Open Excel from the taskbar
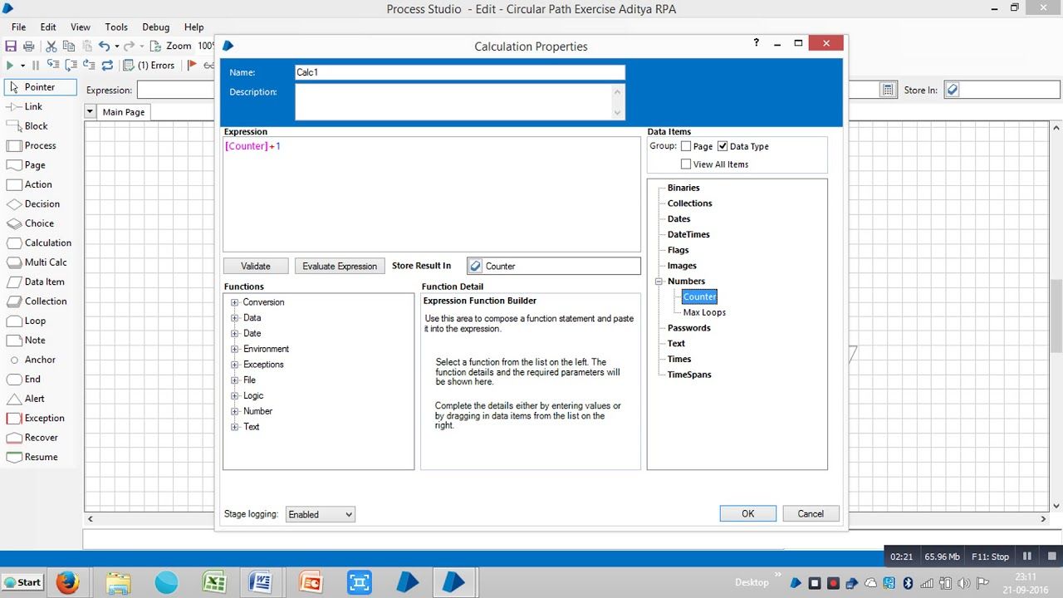Image resolution: width=1063 pixels, height=598 pixels. click(x=215, y=582)
